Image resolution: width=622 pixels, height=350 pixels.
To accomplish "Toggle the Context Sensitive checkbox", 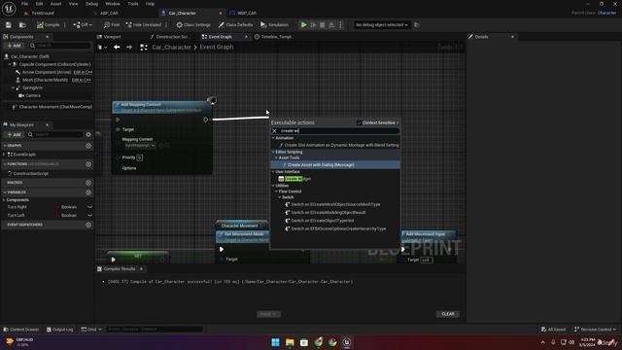I will (x=359, y=123).
